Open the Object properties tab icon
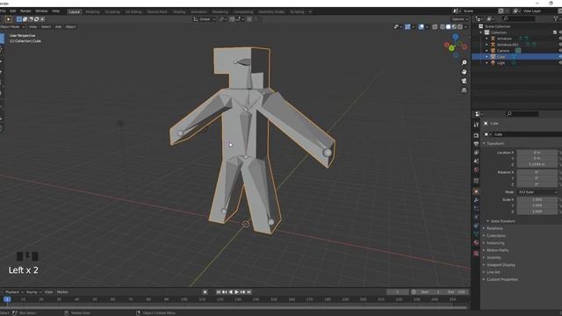This screenshot has width=562, height=316. 476,191
